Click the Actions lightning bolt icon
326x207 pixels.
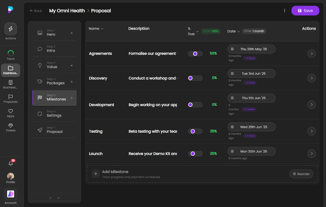[11, 29]
